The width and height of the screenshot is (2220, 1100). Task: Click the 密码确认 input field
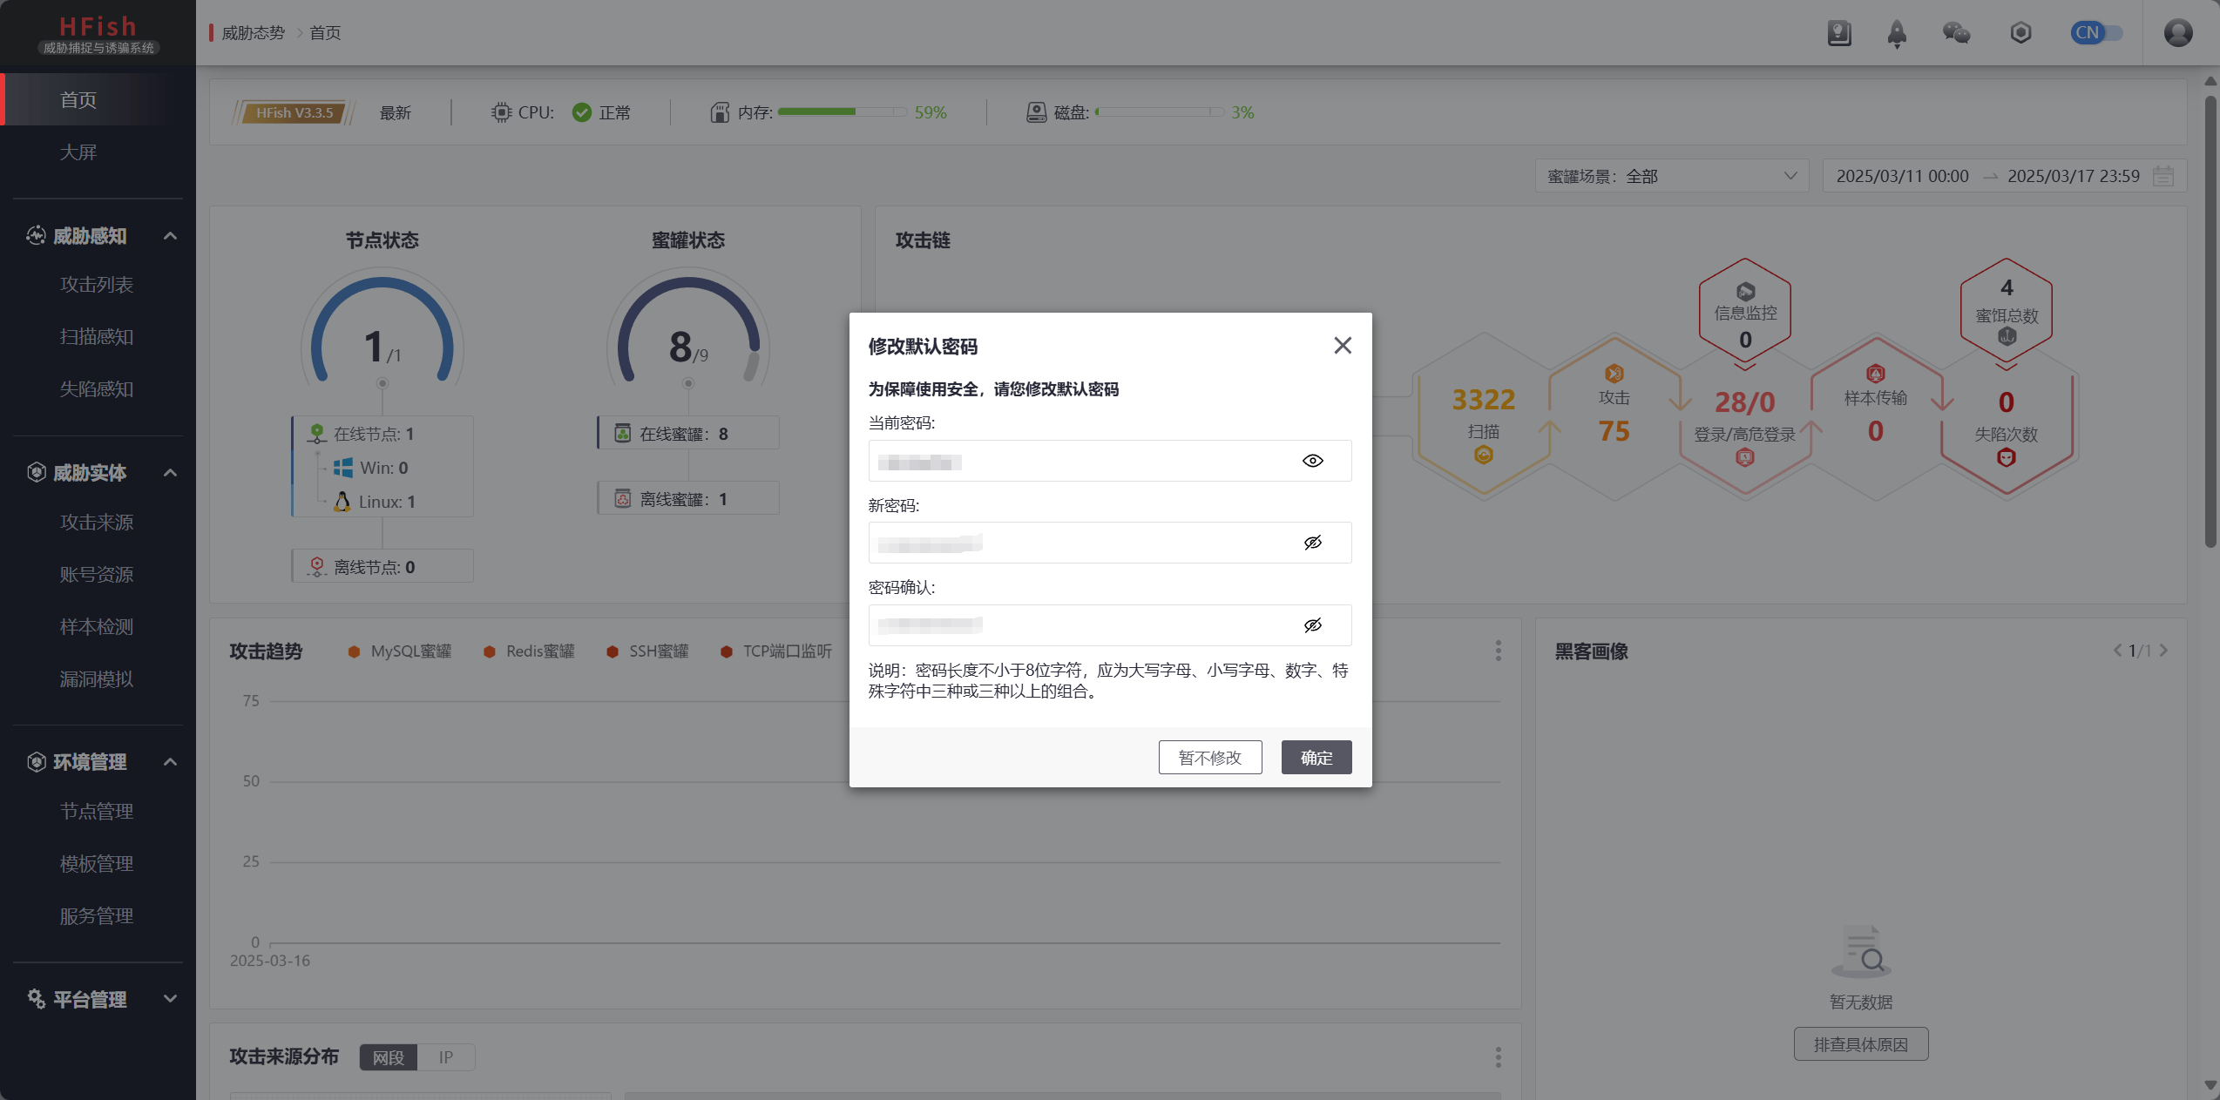point(1080,625)
